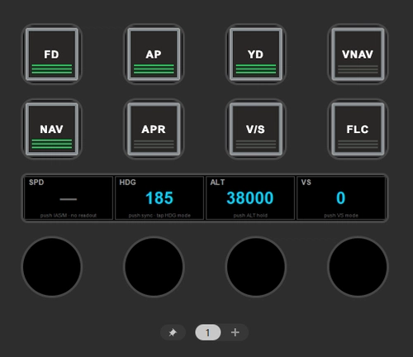Screen dimensions: 413x357
Task: Enable the VNAV mode key
Action: point(358,55)
